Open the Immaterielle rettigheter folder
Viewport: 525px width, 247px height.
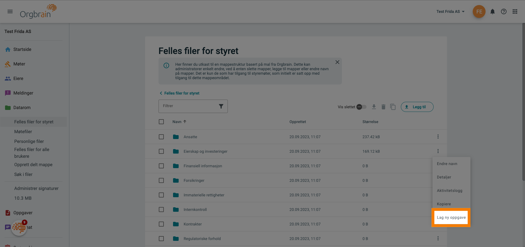[x=204, y=195]
